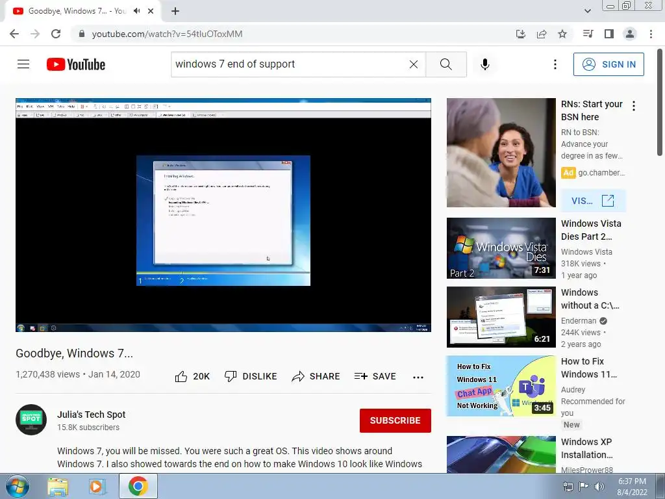Mute the tab via speaker icon
The height and width of the screenshot is (499, 665).
pos(136,11)
